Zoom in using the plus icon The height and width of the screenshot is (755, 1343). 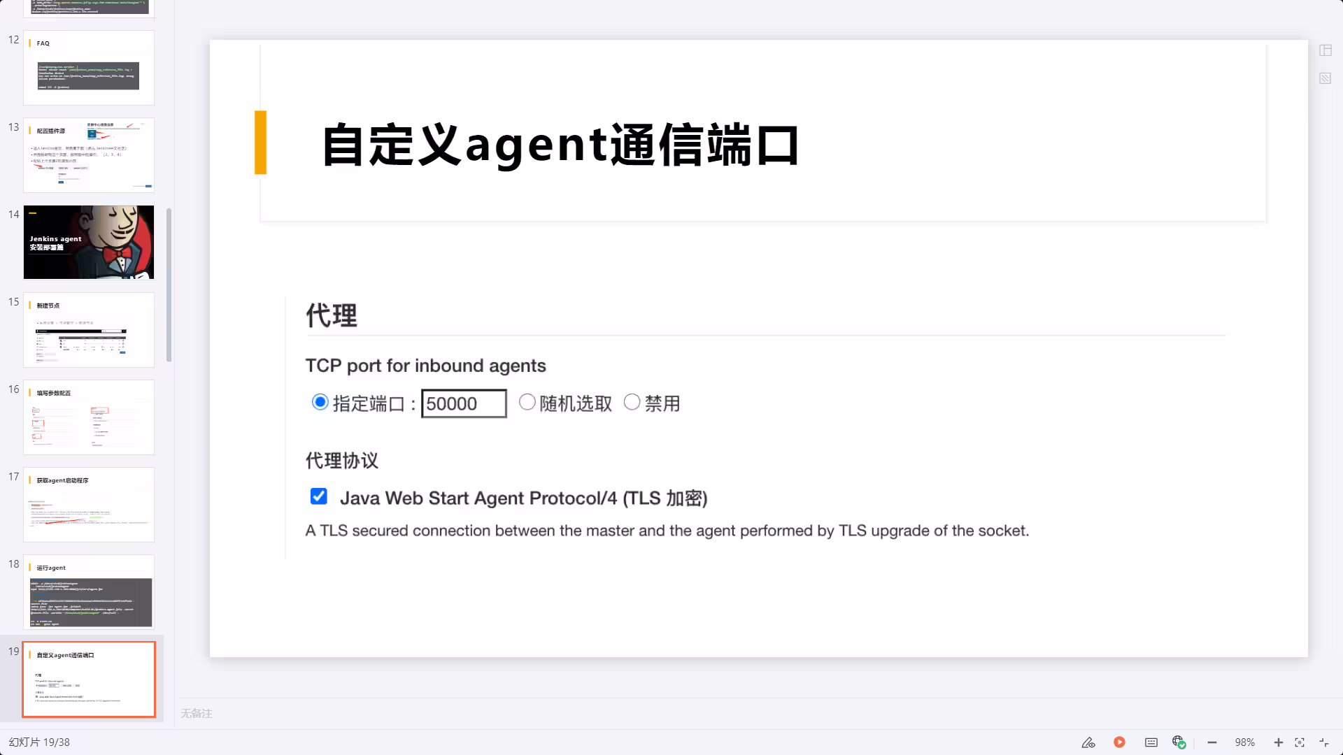coord(1279,742)
